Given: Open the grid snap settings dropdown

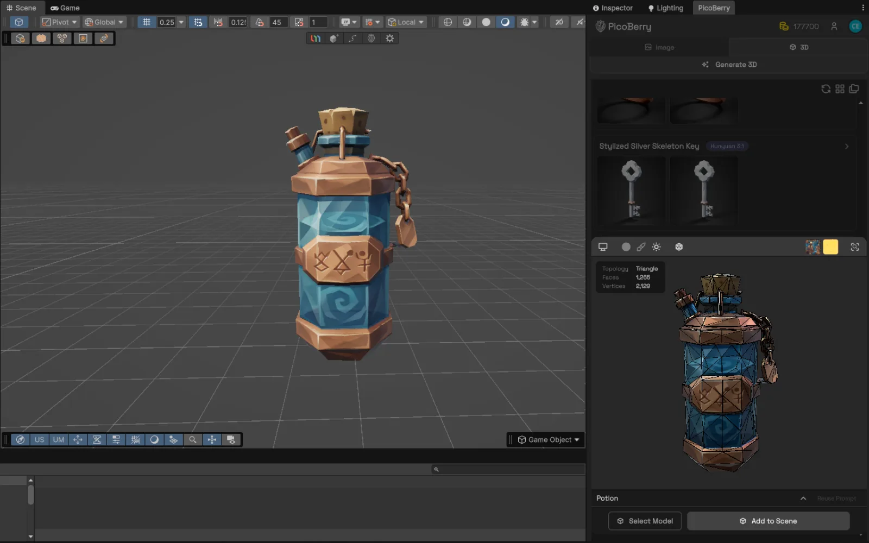Looking at the screenshot, I should [372, 22].
